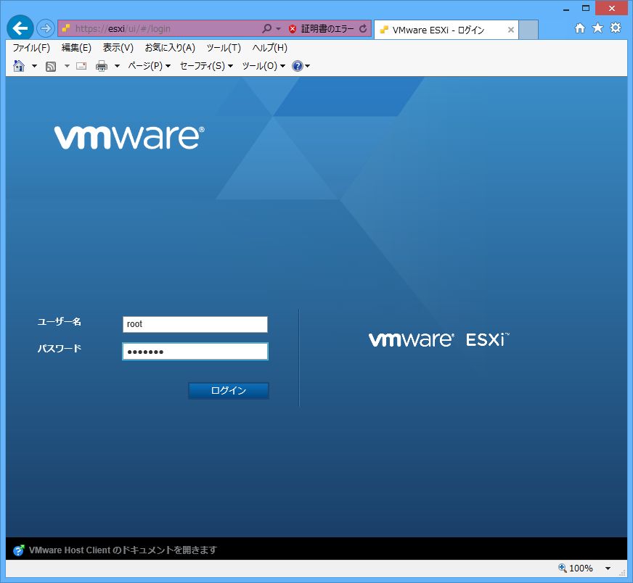Open the zoom level dropdown arrow

[608, 568]
